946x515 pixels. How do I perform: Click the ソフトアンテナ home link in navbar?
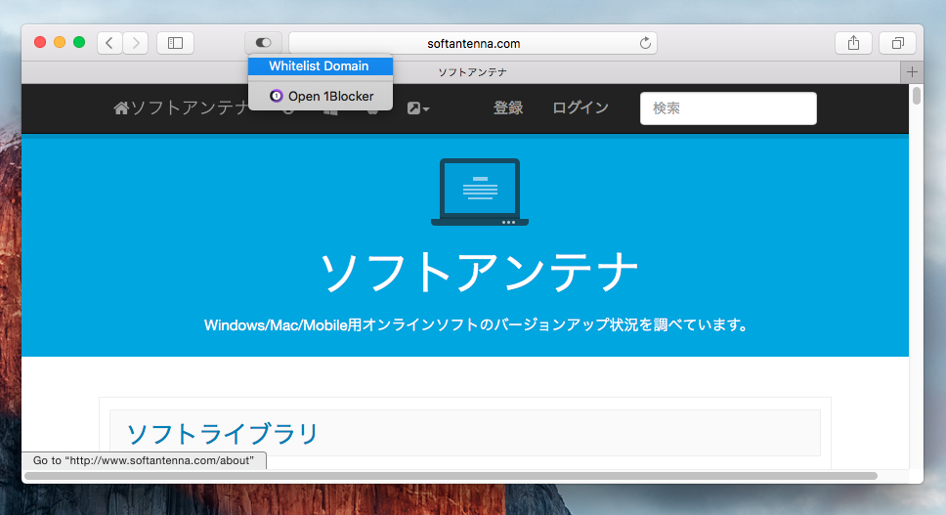[181, 107]
